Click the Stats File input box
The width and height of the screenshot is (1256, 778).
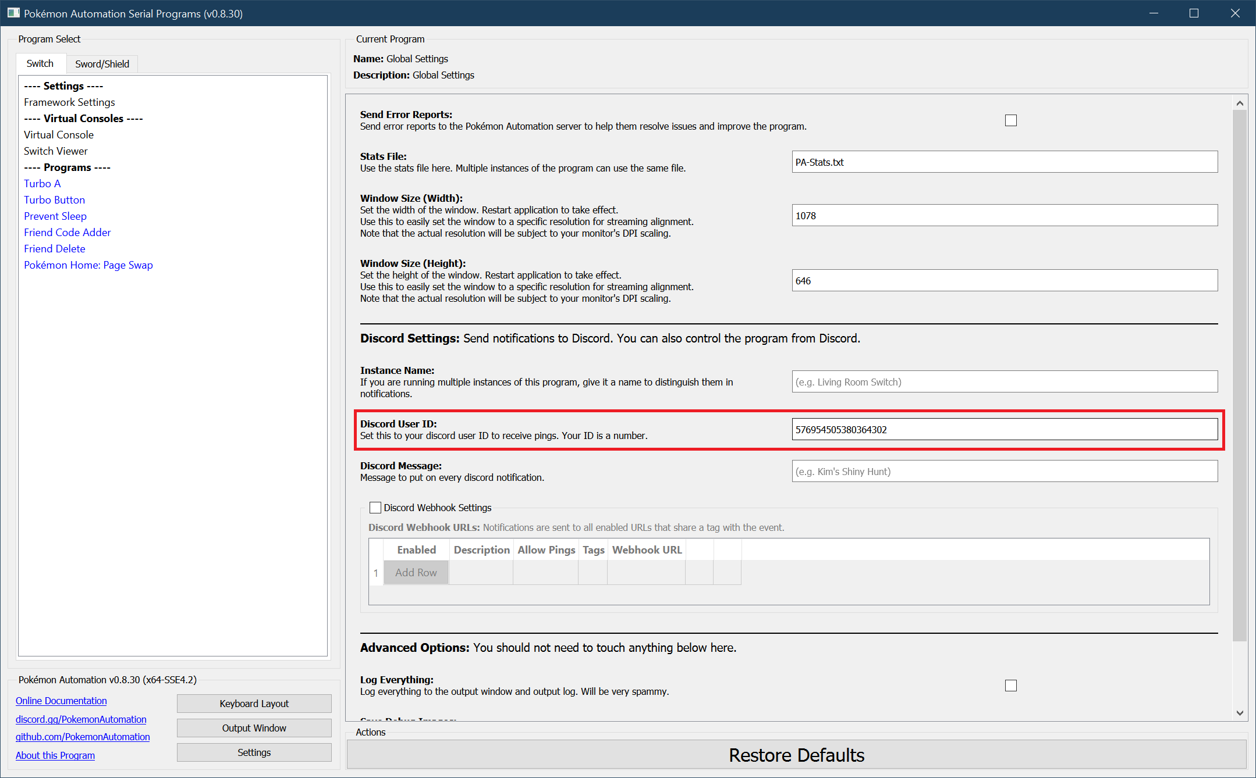(1004, 162)
